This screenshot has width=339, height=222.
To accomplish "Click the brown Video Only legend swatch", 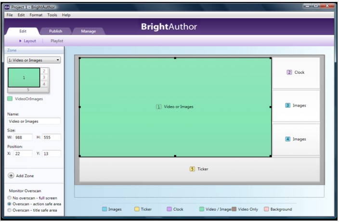I will click(234, 209).
